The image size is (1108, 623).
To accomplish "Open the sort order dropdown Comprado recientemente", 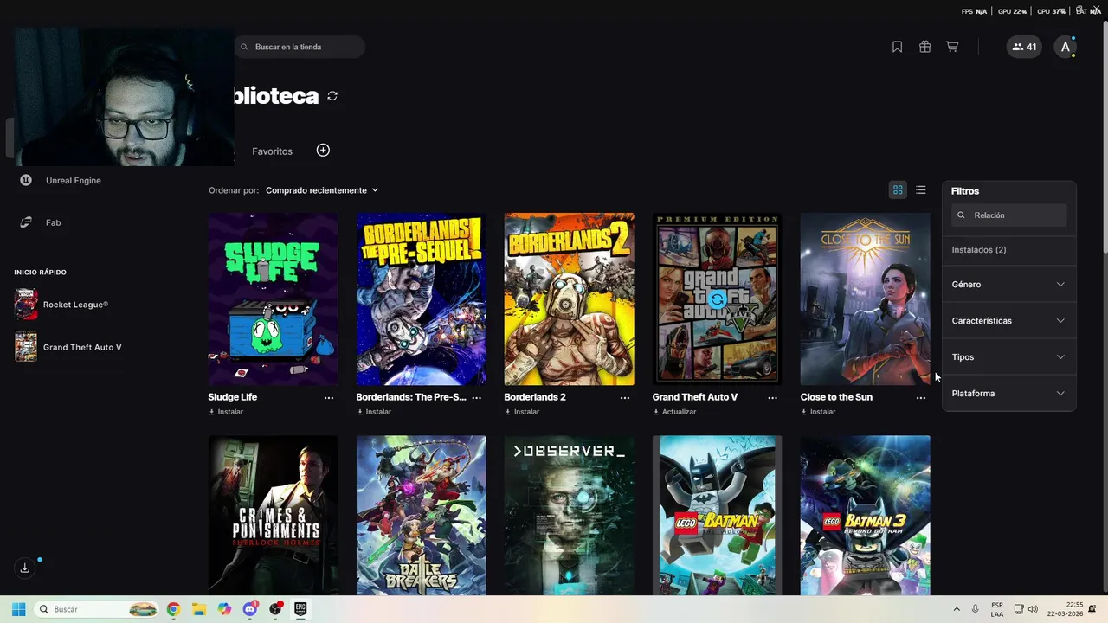I will click(x=322, y=190).
